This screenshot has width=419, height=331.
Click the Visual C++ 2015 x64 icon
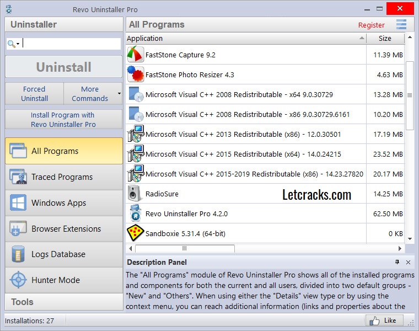(136, 154)
